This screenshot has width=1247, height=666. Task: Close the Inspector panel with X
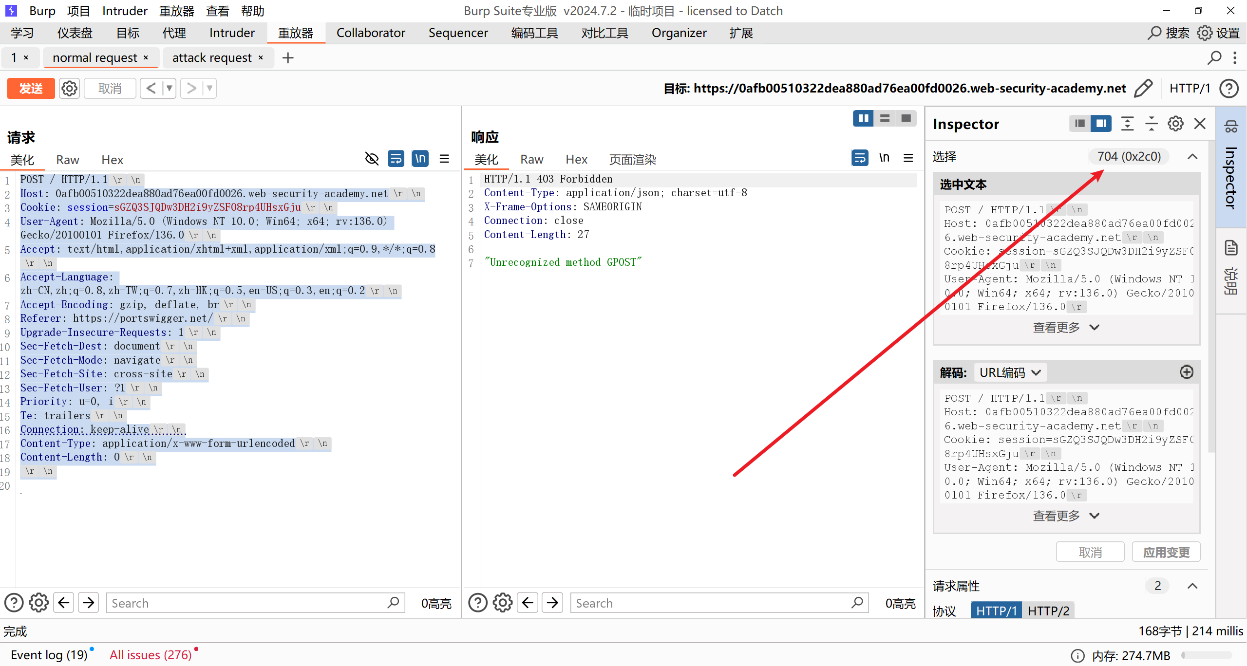coord(1200,124)
